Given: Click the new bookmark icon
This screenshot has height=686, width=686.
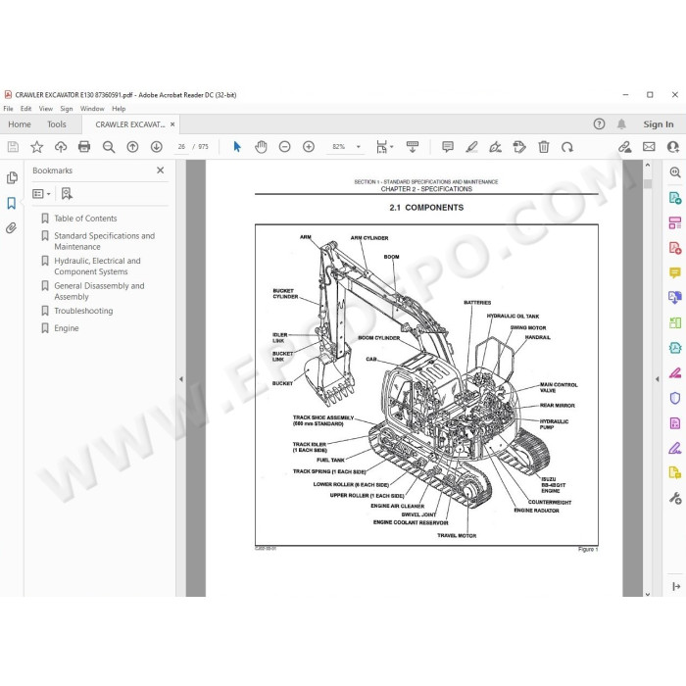Looking at the screenshot, I should point(67,193).
